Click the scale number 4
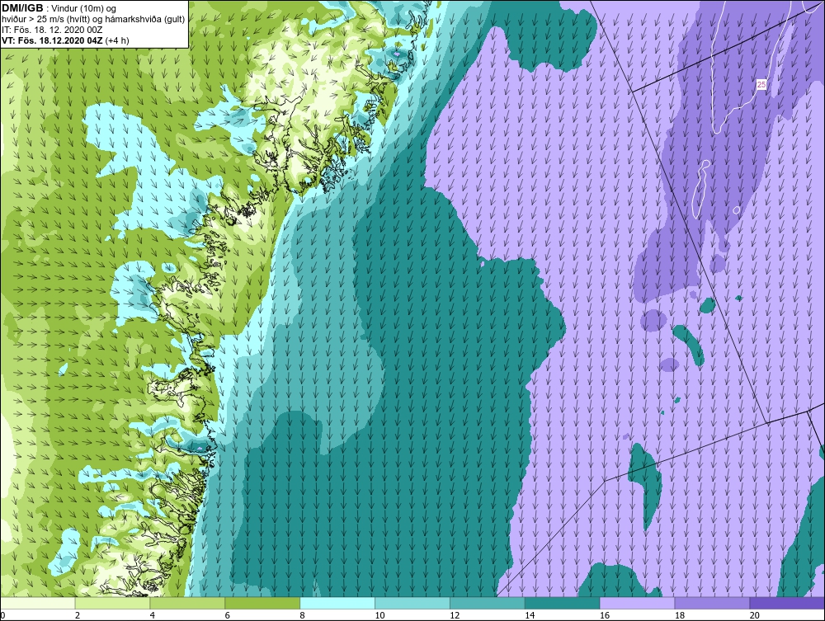 152,615
